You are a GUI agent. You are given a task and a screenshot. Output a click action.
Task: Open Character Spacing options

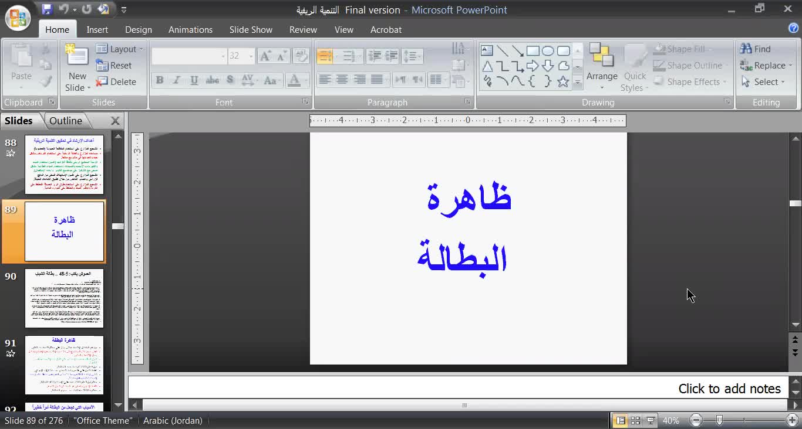tap(249, 80)
